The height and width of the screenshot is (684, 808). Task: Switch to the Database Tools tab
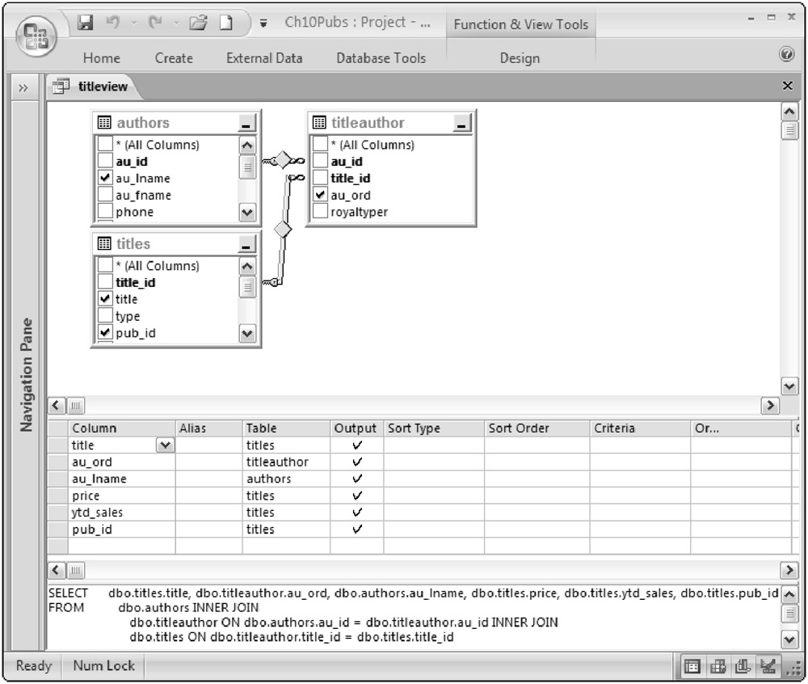[381, 58]
